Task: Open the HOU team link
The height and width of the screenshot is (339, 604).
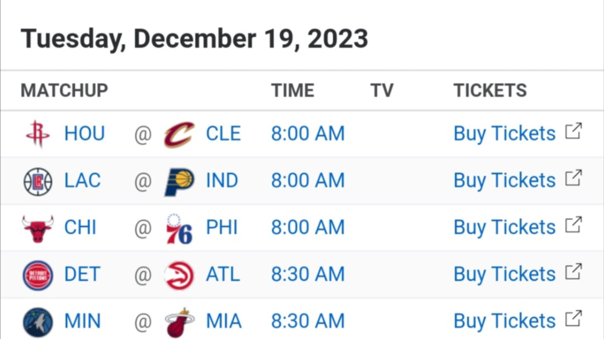Action: (x=84, y=133)
